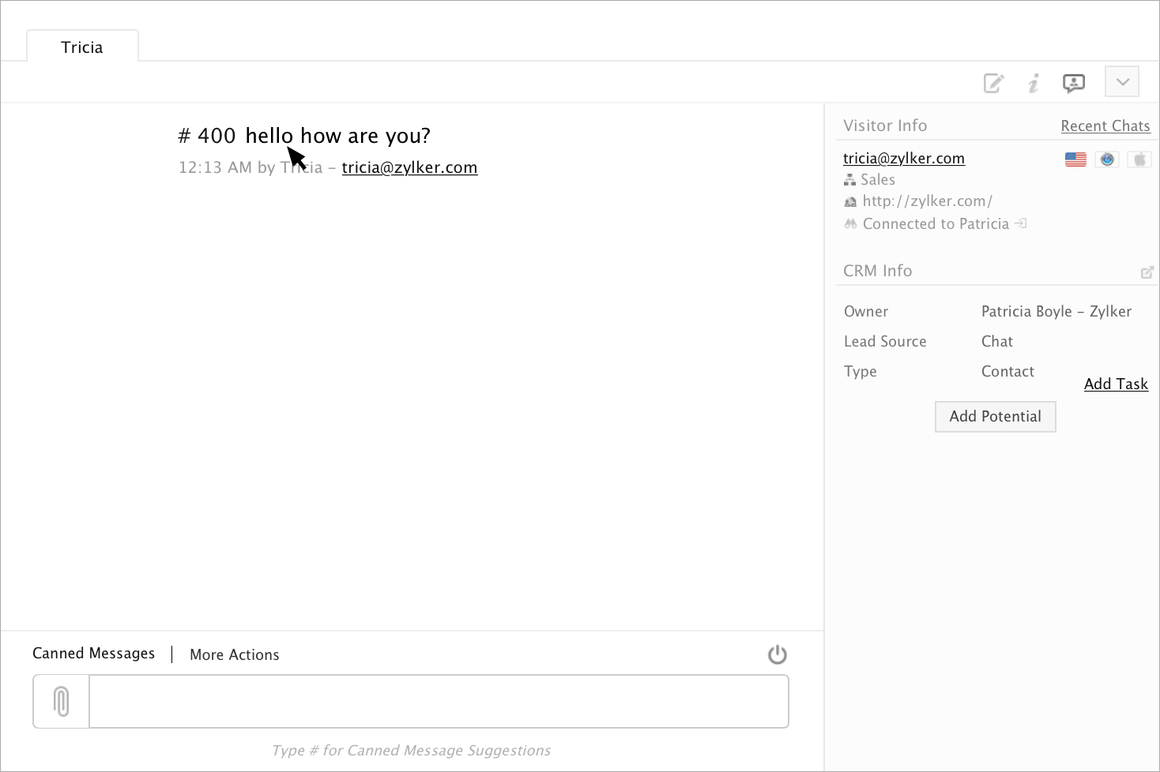Viewport: 1160px width, 772px height.
Task: Click the Add Potential button
Action: click(995, 417)
